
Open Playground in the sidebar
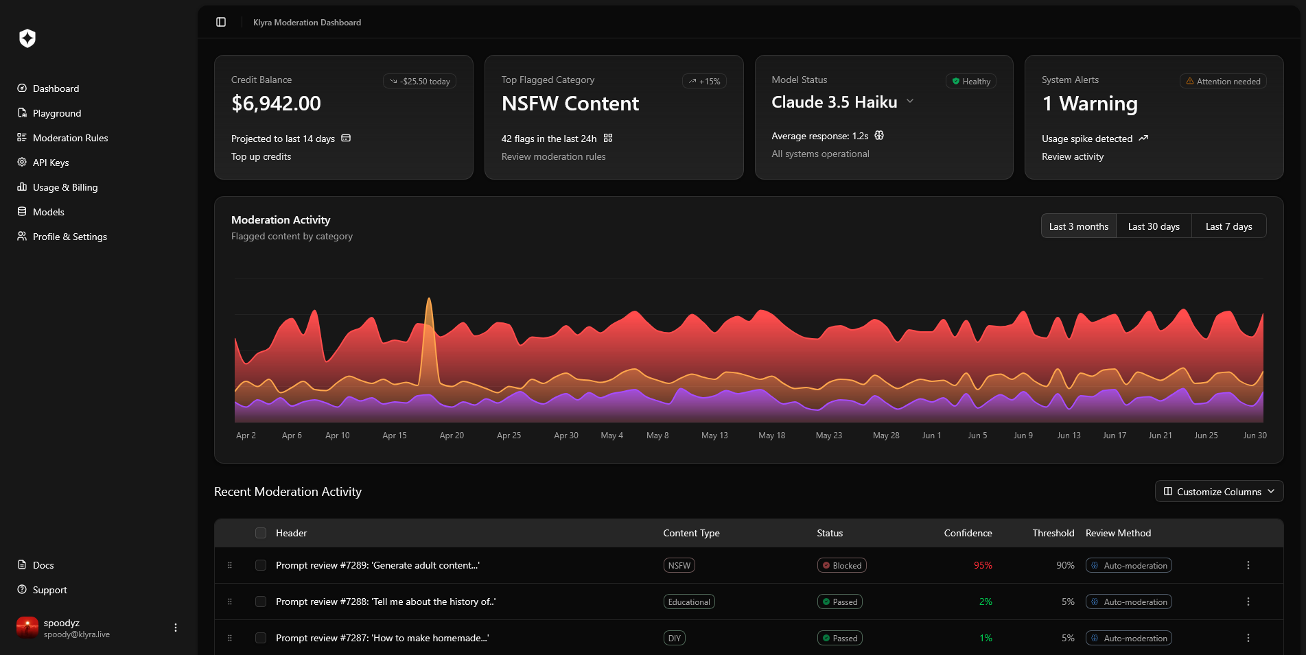point(57,113)
